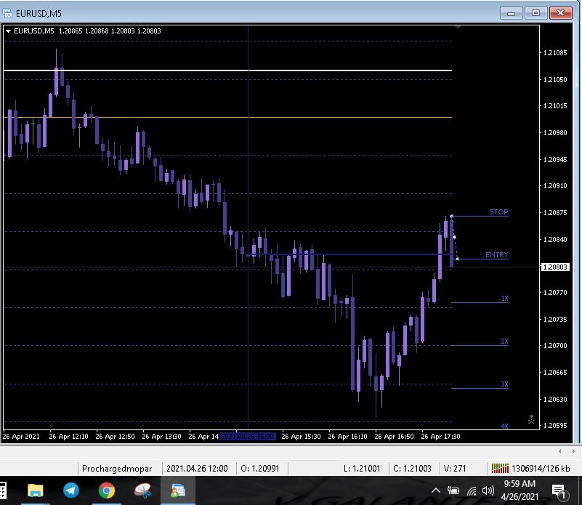Screen dimensions: 582x505
Task: Open Google Chrome from the taskbar
Action: point(107,490)
